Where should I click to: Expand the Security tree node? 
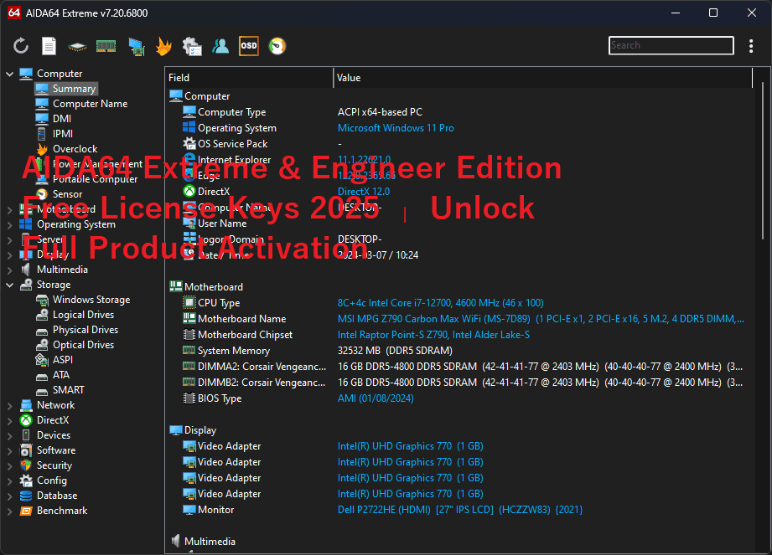point(9,466)
